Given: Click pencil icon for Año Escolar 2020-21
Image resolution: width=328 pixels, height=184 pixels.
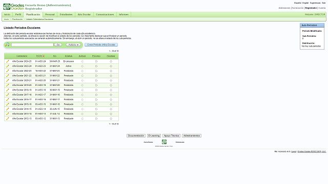Looking at the screenshot, I should point(8,81).
